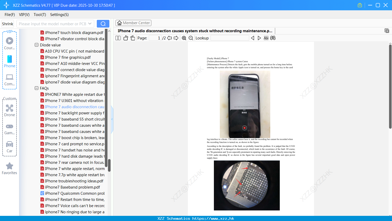This screenshot has width=392, height=221.
Task: Open IPhone 7 rear camera not in focus
Action: [75, 163]
